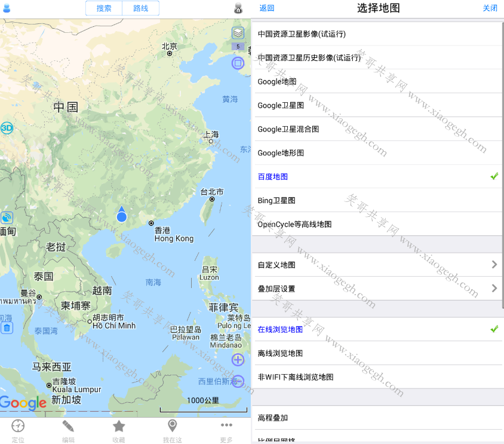Tap the blue location marker on map

(x=121, y=215)
